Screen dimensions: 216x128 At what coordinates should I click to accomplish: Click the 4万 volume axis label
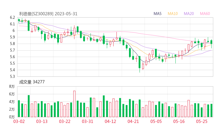tap(12, 102)
